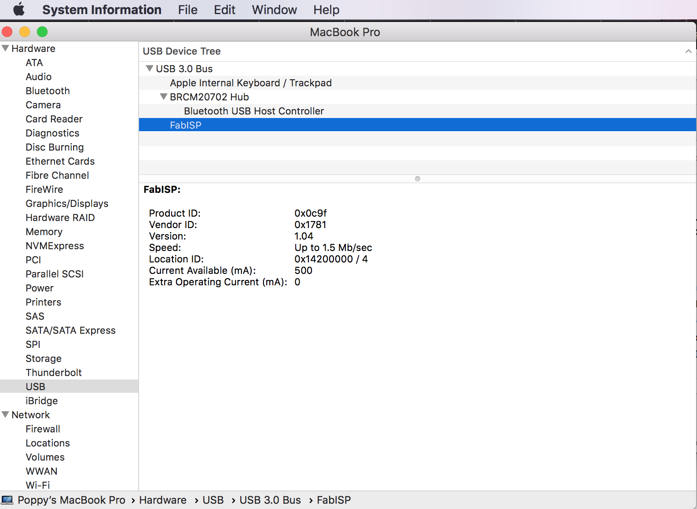Select Camera in the sidebar

coord(43,105)
